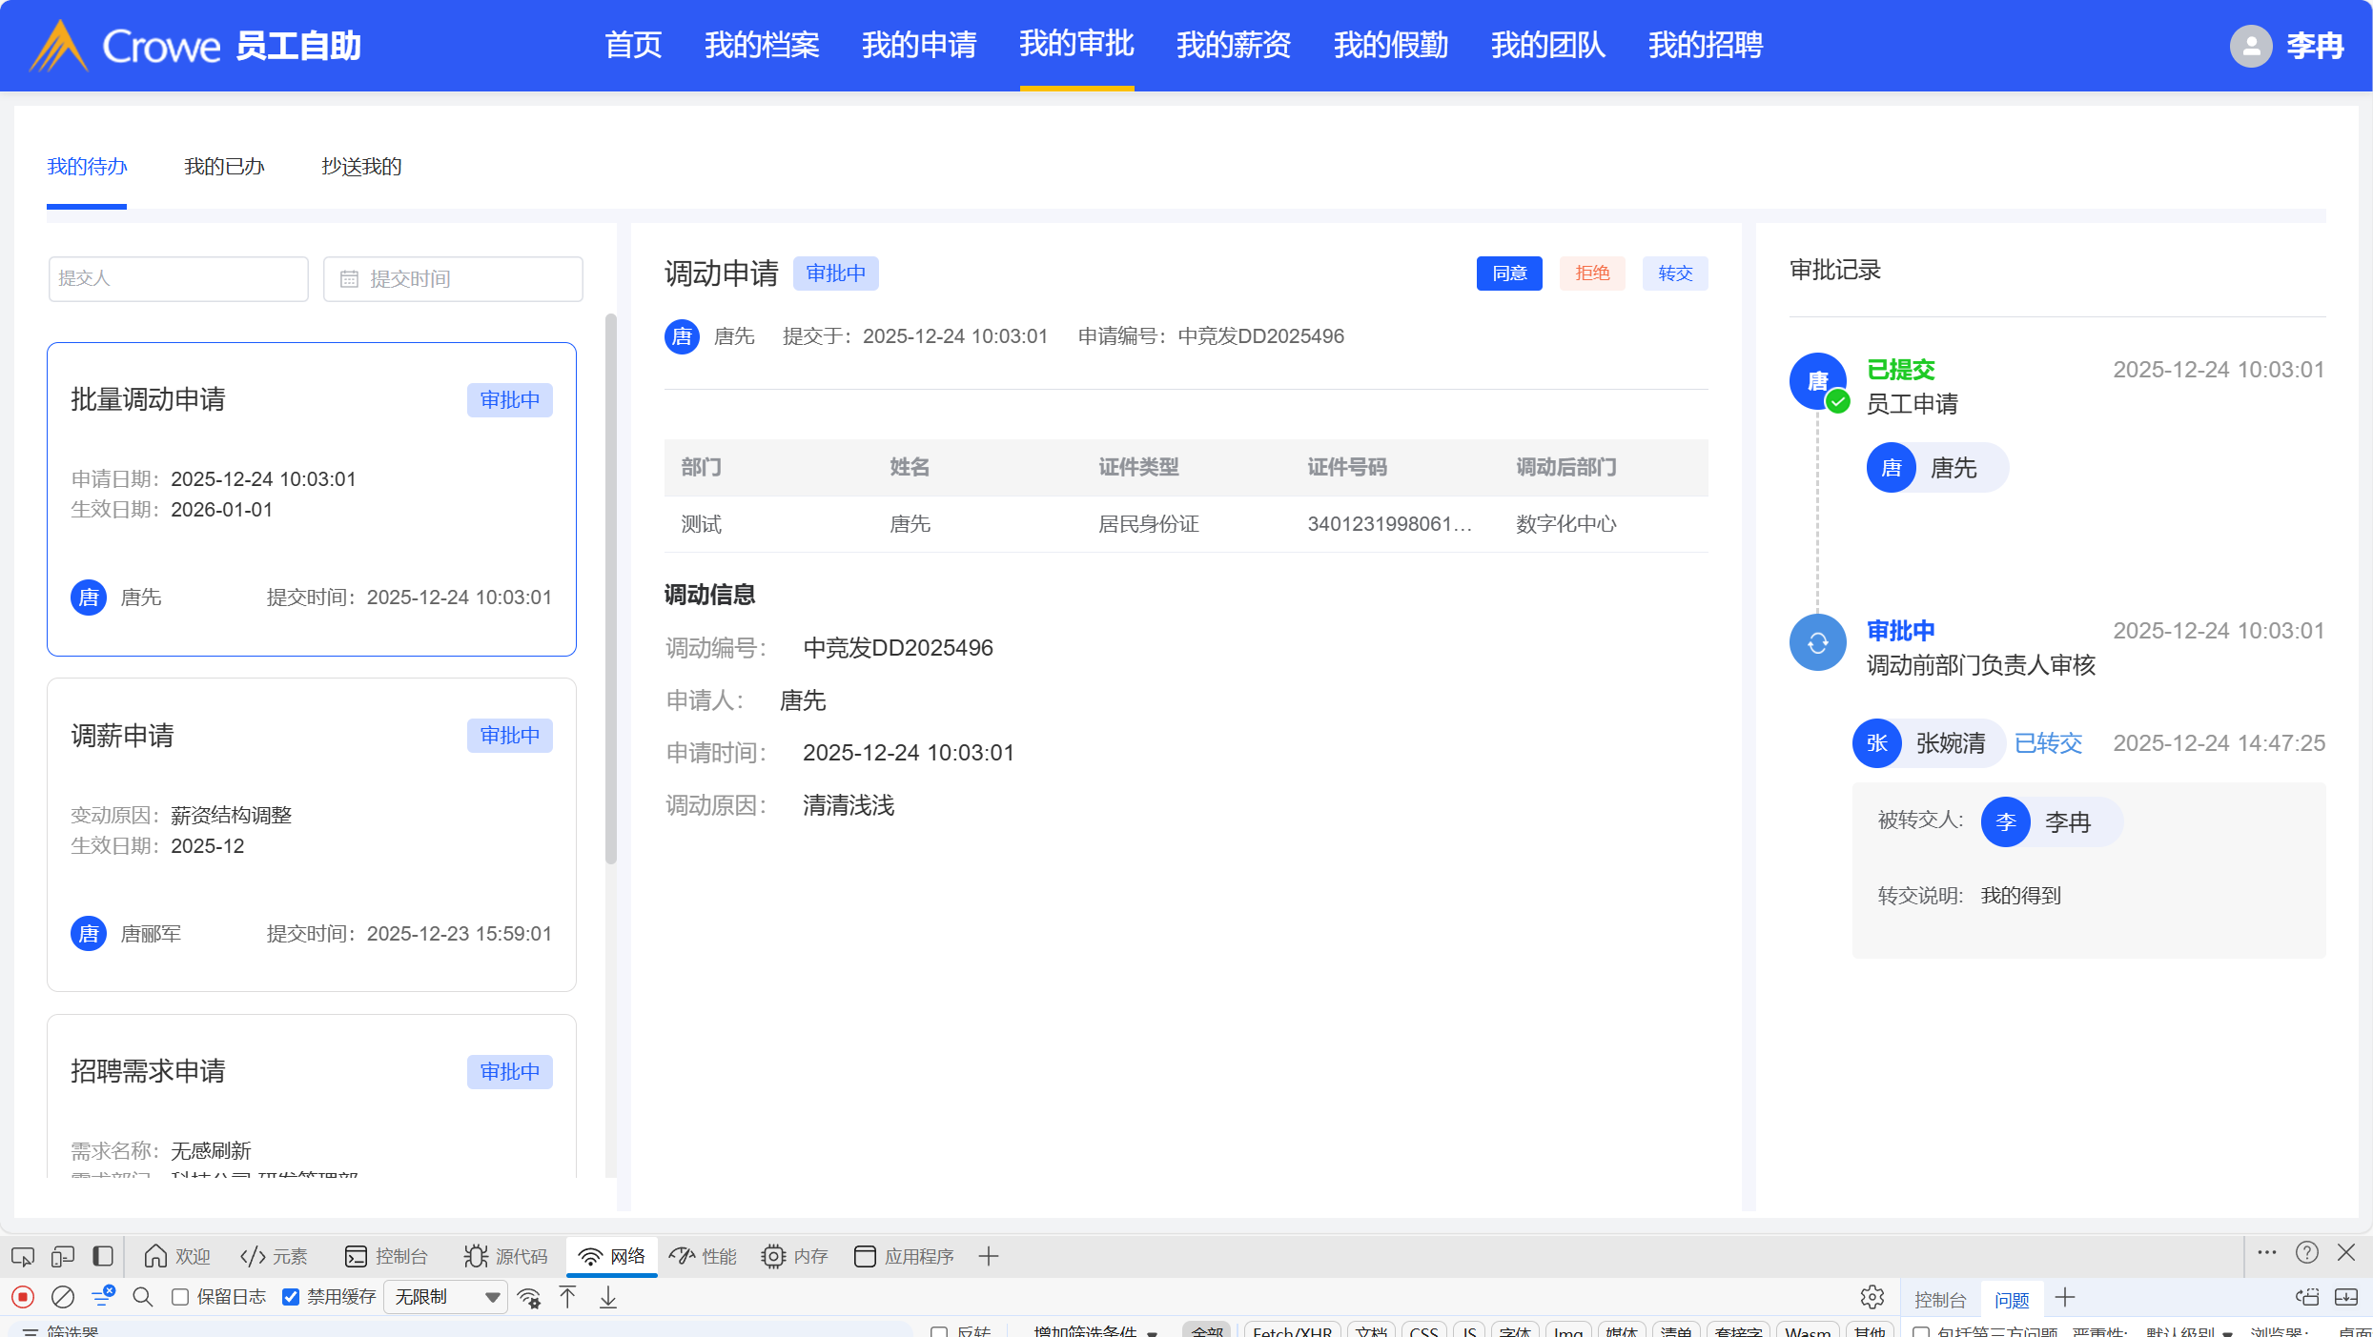Stop recording network log
2373x1337 pixels.
tap(23, 1297)
